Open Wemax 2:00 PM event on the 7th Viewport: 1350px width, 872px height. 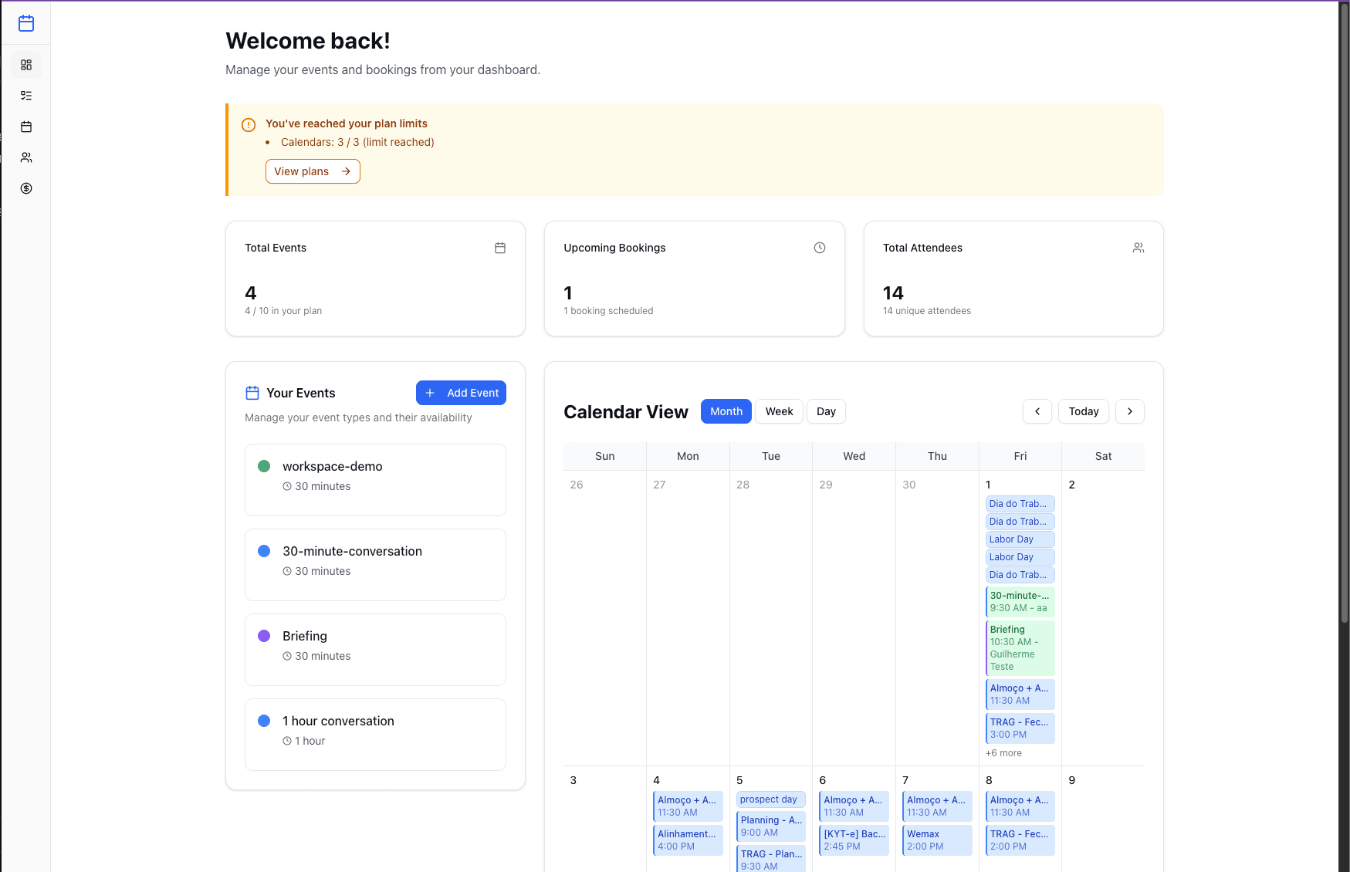[937, 840]
